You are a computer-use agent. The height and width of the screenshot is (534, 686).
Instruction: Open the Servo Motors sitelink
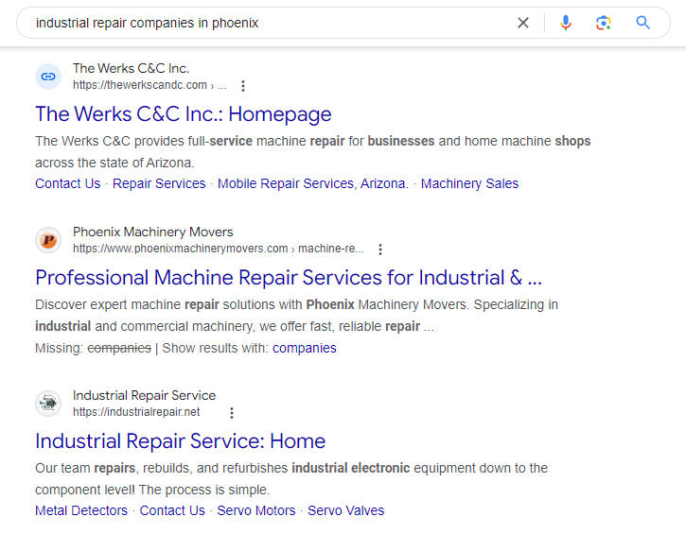[x=256, y=510]
